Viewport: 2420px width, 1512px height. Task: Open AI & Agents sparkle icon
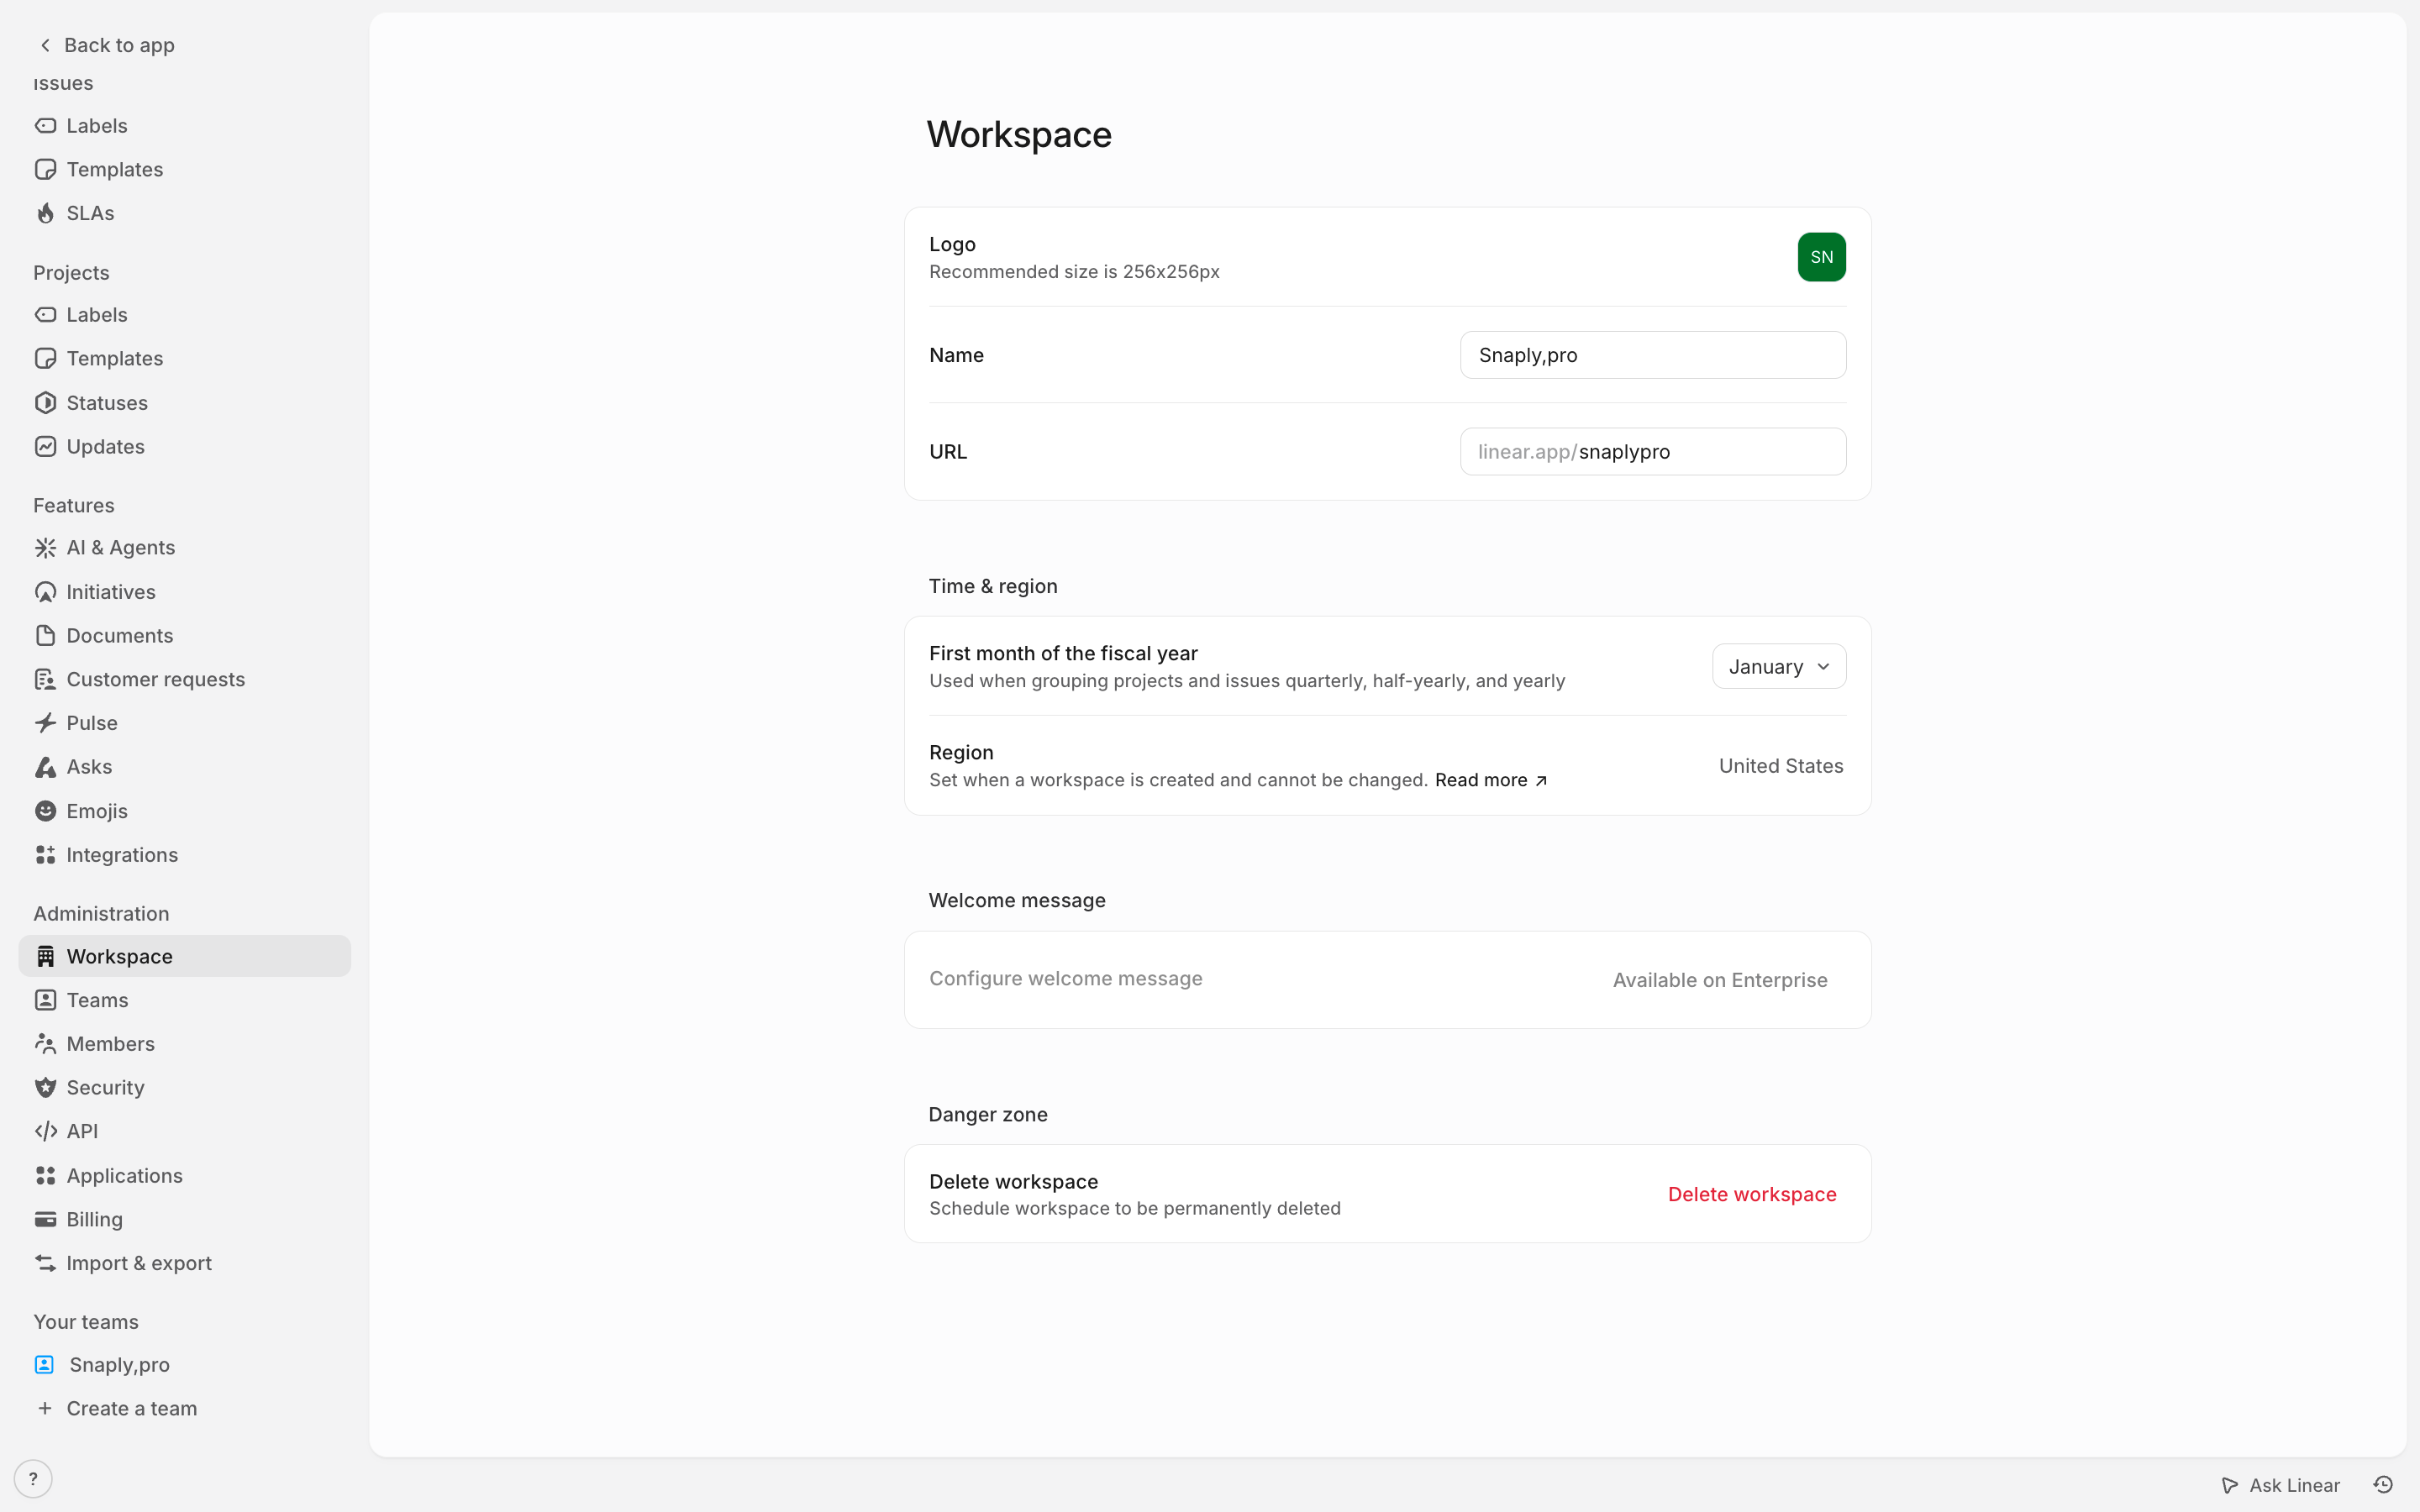[45, 548]
